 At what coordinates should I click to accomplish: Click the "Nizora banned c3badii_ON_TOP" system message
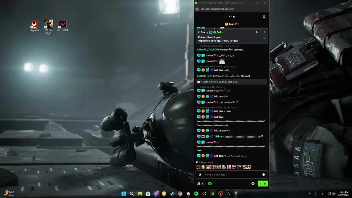231,82
